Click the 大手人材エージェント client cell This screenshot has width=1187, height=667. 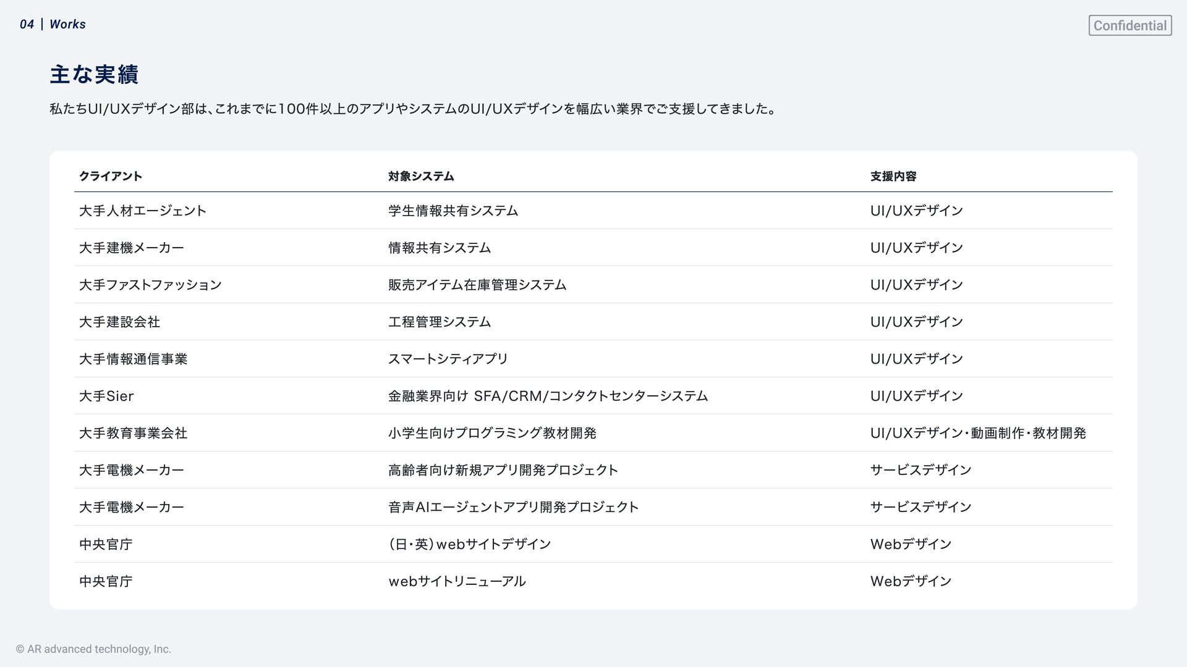coord(143,211)
